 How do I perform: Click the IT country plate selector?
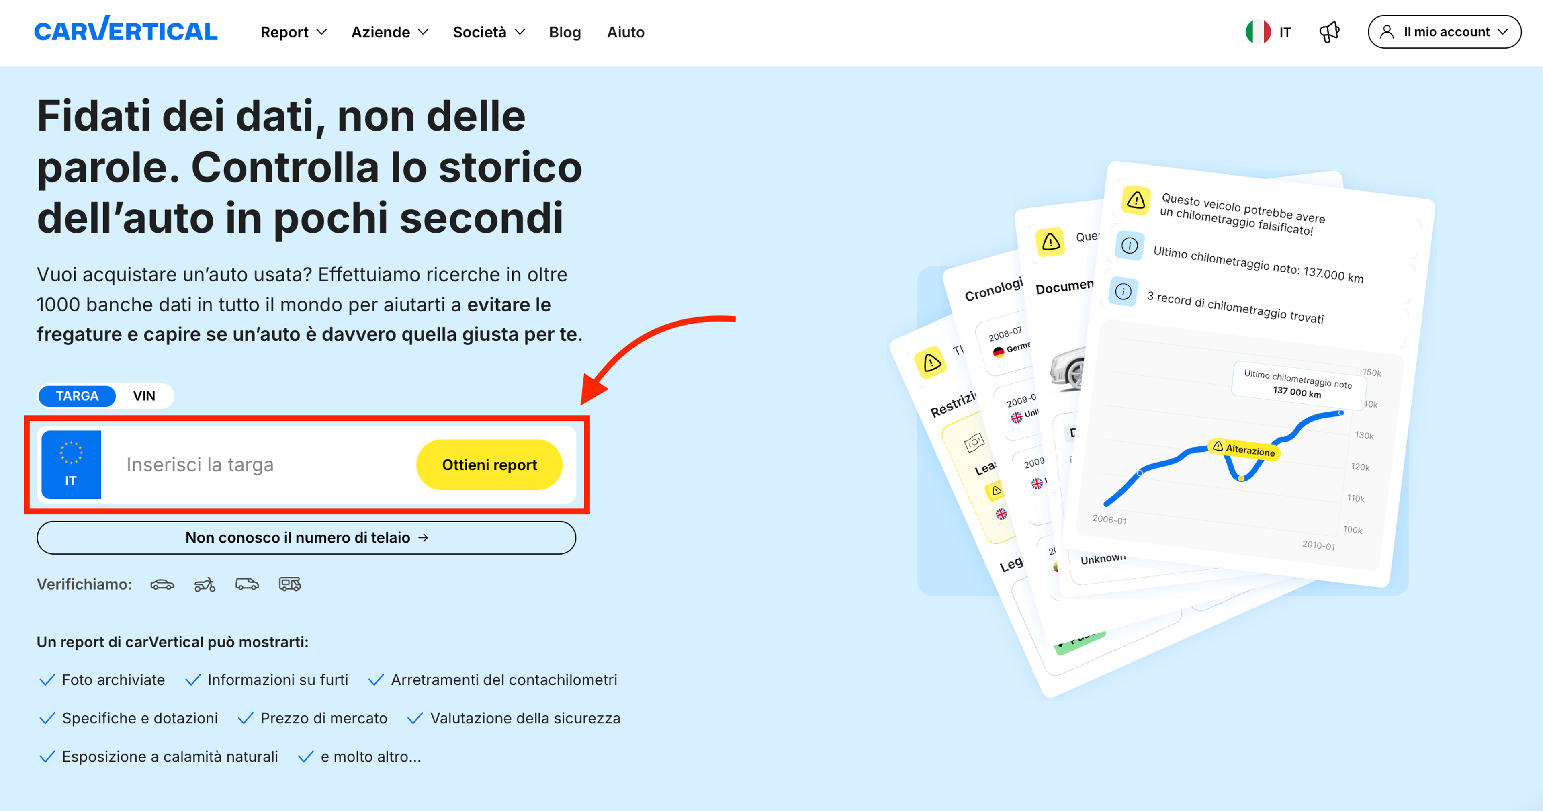[71, 465]
